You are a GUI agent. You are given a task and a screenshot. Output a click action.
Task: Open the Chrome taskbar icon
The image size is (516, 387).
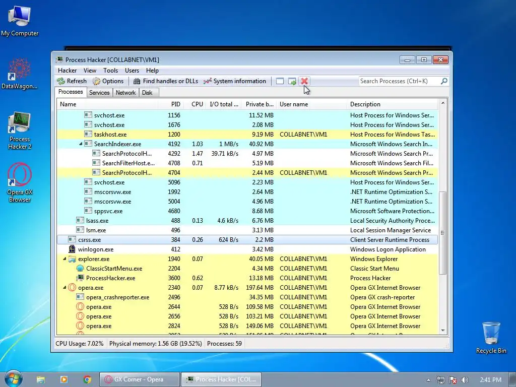(87, 379)
